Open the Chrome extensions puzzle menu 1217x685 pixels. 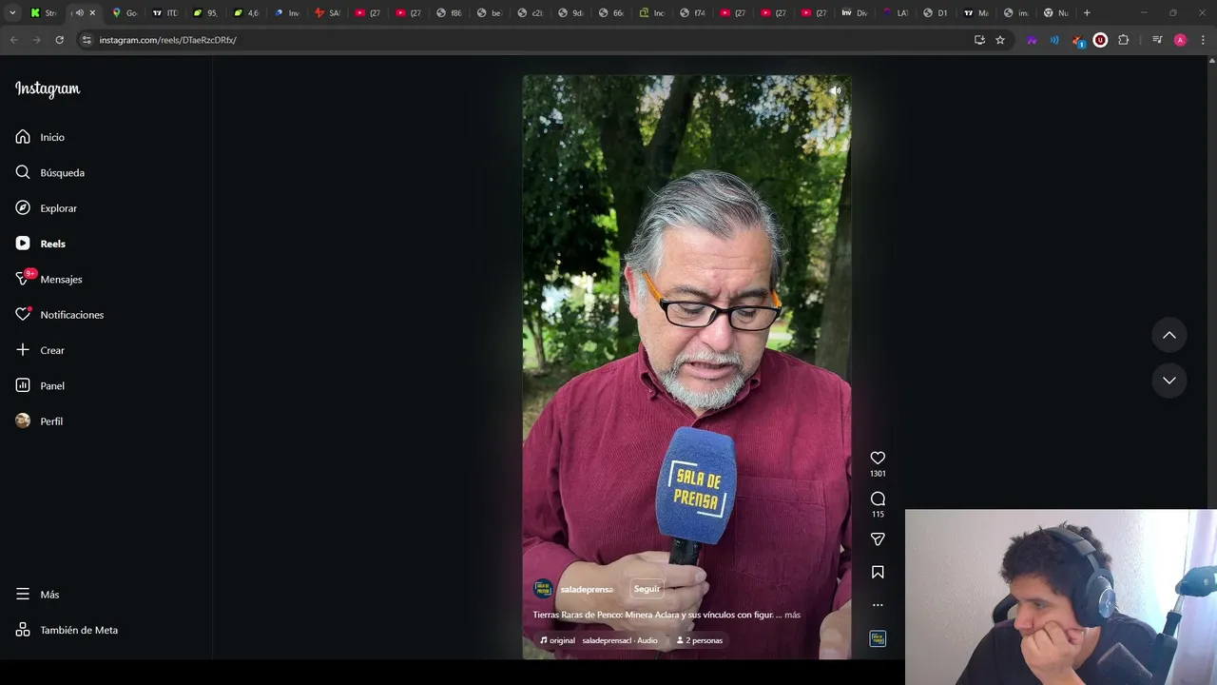coord(1123,40)
